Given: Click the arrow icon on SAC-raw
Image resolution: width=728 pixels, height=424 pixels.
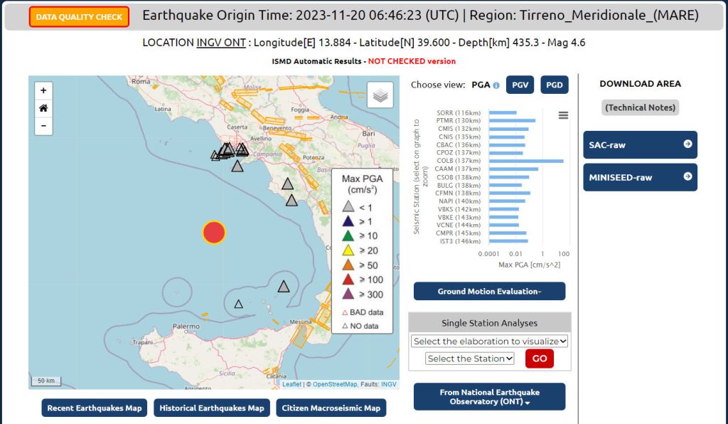Looking at the screenshot, I should click(687, 144).
